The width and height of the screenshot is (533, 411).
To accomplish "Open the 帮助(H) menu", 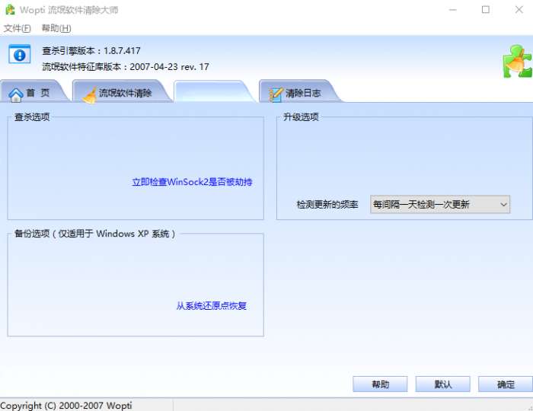I will (56, 28).
